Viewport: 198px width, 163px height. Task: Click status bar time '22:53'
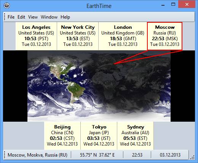137,155
